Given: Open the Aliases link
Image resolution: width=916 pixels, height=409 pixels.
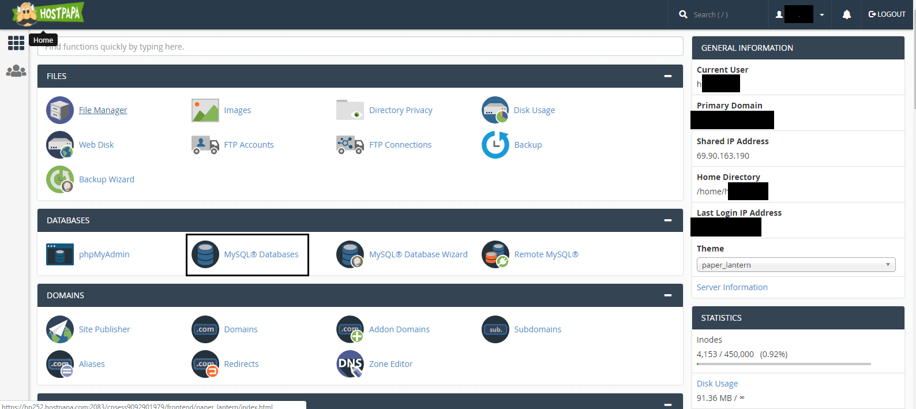Looking at the screenshot, I should pyautogui.click(x=92, y=364).
